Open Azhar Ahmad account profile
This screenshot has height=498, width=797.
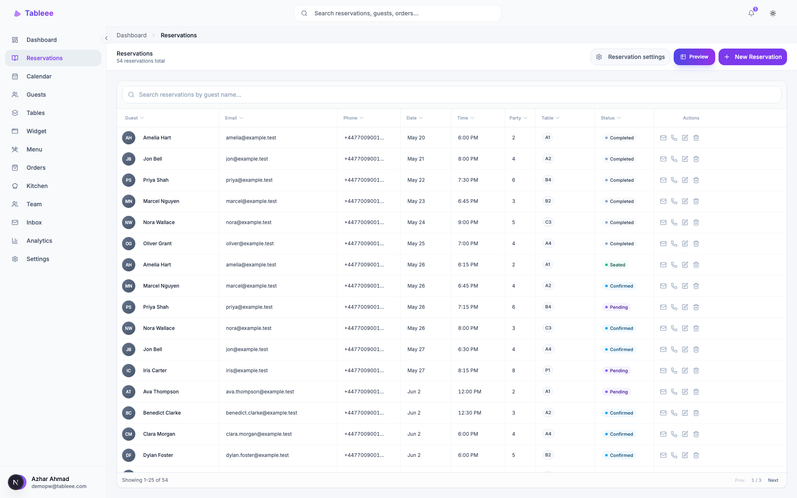(53, 482)
